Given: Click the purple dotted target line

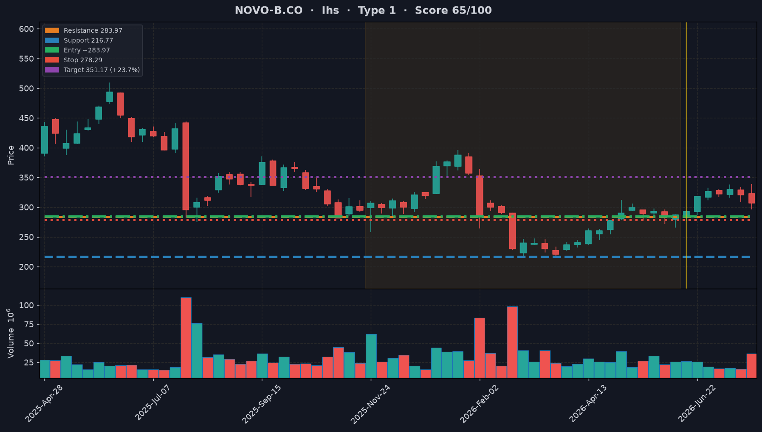Looking at the screenshot, I should 397,177.
